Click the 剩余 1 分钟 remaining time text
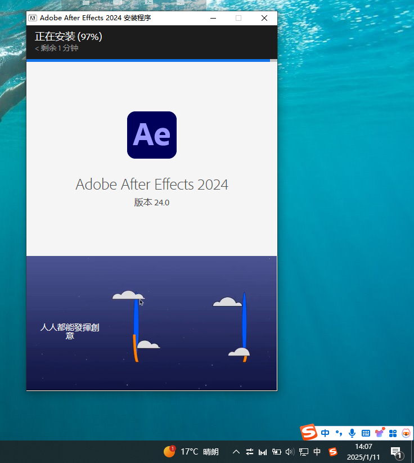This screenshot has height=463, width=414. pyautogui.click(x=57, y=48)
